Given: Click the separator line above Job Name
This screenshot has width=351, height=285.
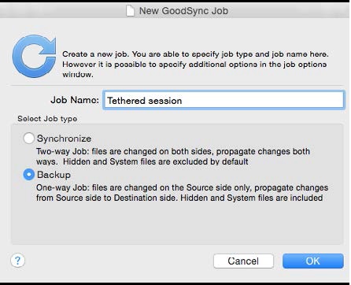Looking at the screenshot, I should 177,86.
